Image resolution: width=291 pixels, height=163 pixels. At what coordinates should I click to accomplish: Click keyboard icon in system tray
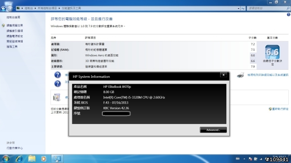237,158
